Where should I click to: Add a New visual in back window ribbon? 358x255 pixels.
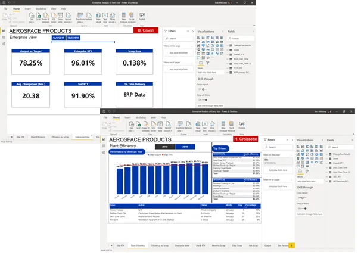(98, 18)
